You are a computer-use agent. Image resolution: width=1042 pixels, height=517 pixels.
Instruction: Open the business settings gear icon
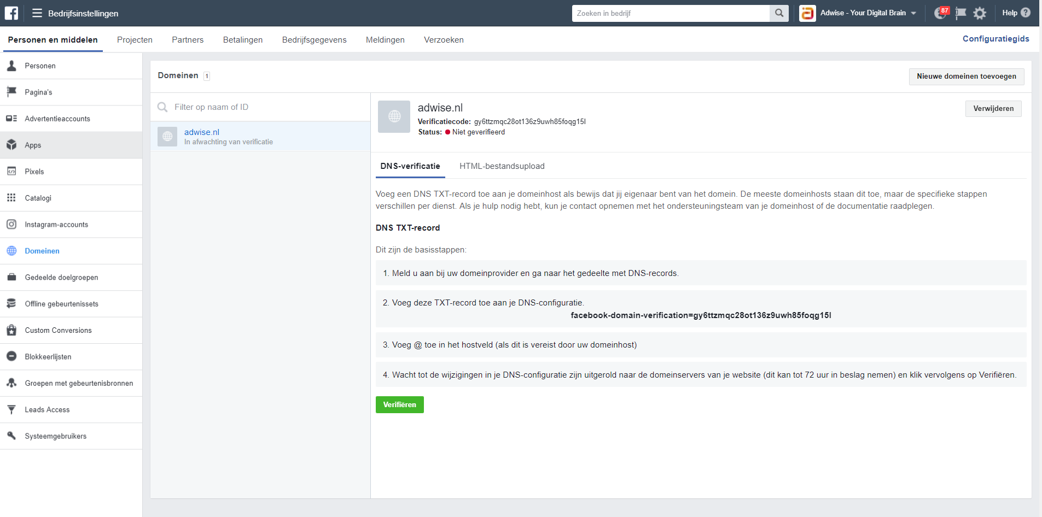[980, 13]
